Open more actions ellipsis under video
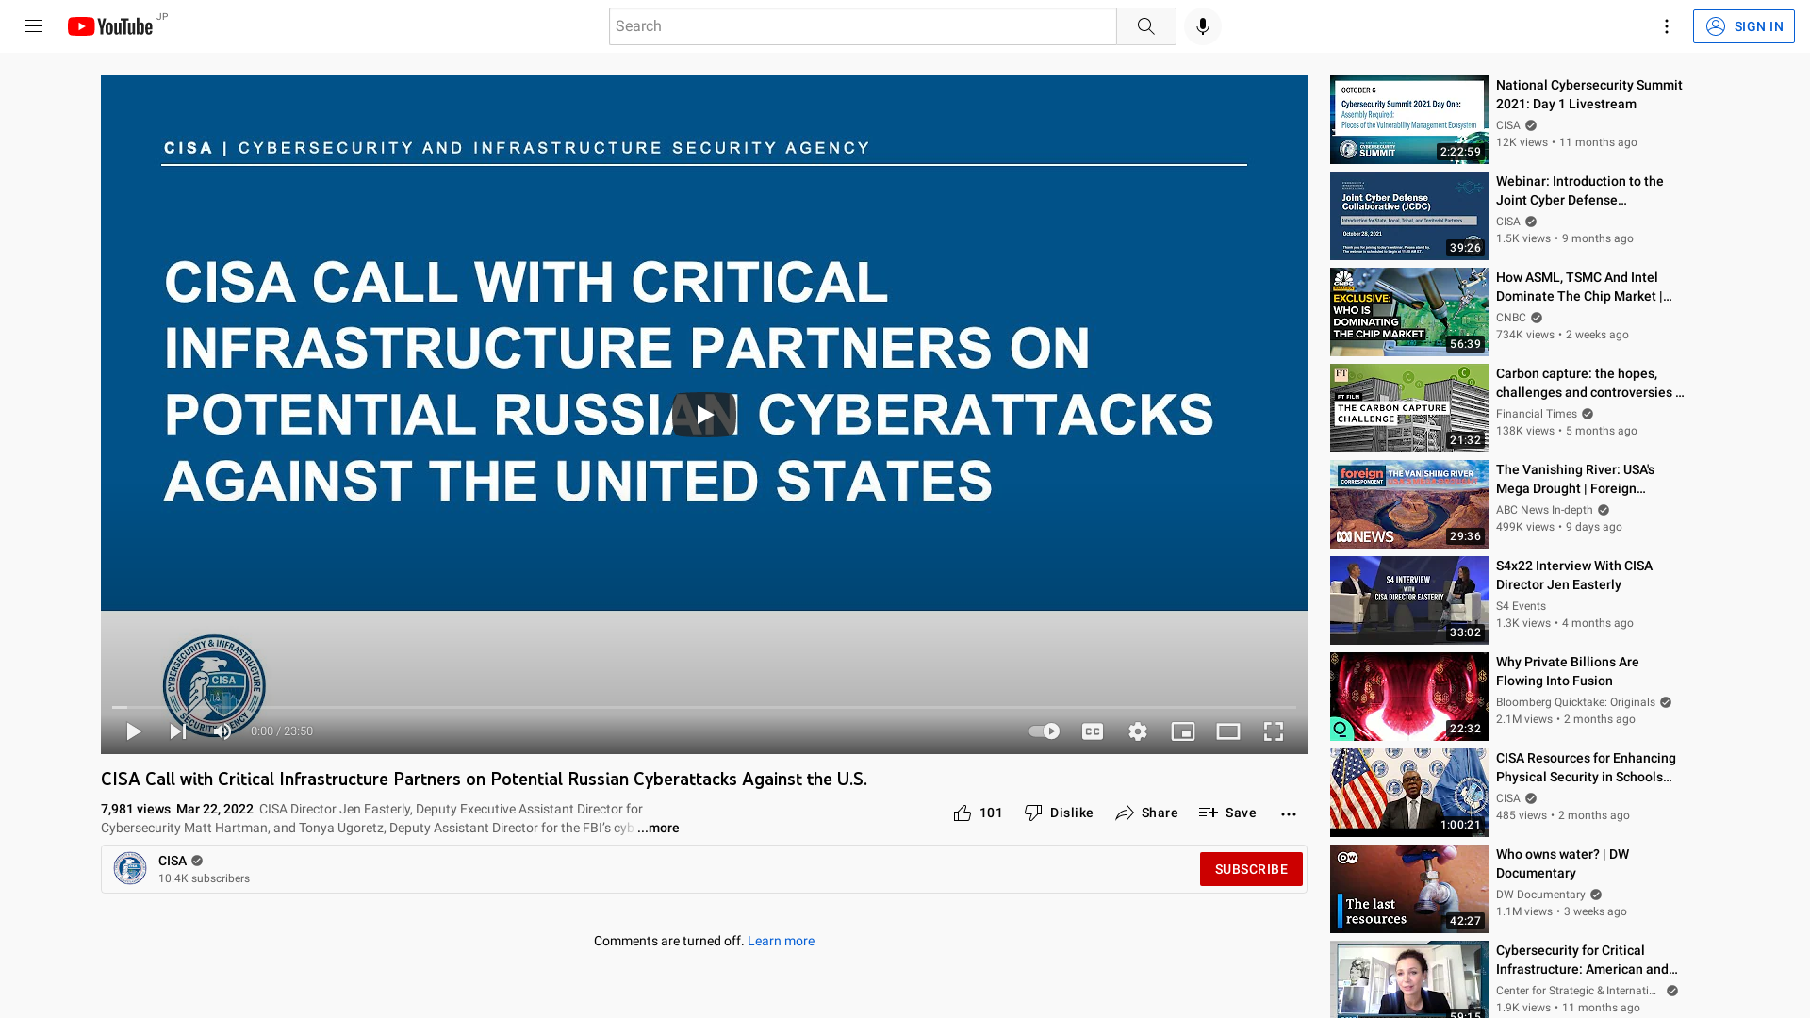The height and width of the screenshot is (1018, 1810). (1289, 813)
